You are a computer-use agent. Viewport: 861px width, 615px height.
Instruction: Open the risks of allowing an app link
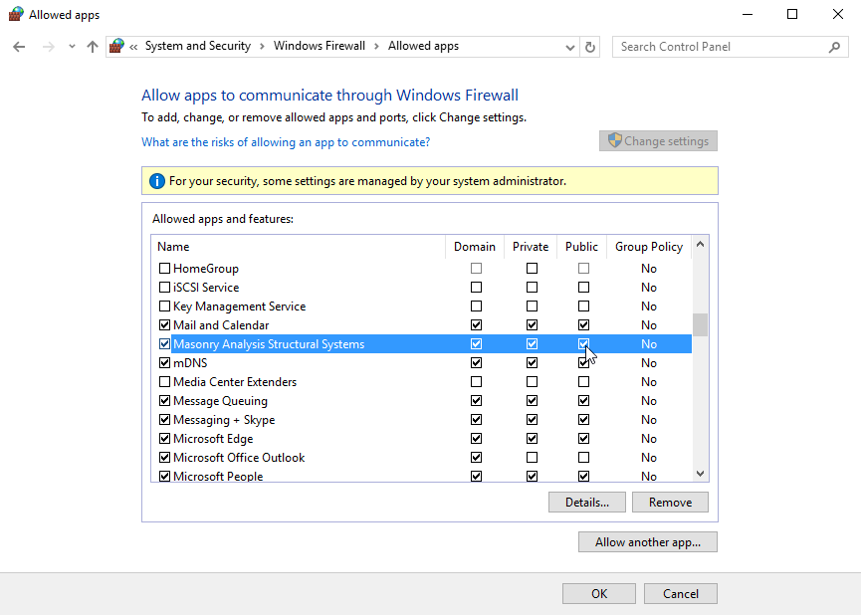[286, 142]
